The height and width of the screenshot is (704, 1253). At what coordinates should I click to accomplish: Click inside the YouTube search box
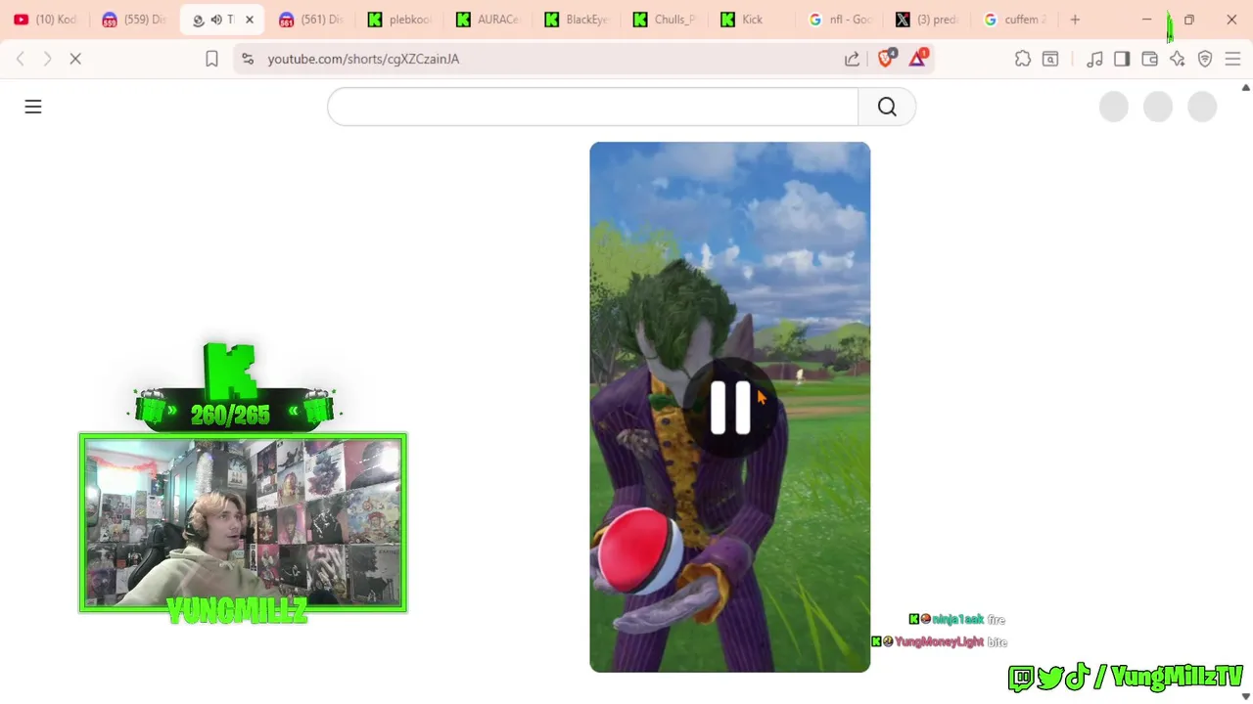[592, 107]
